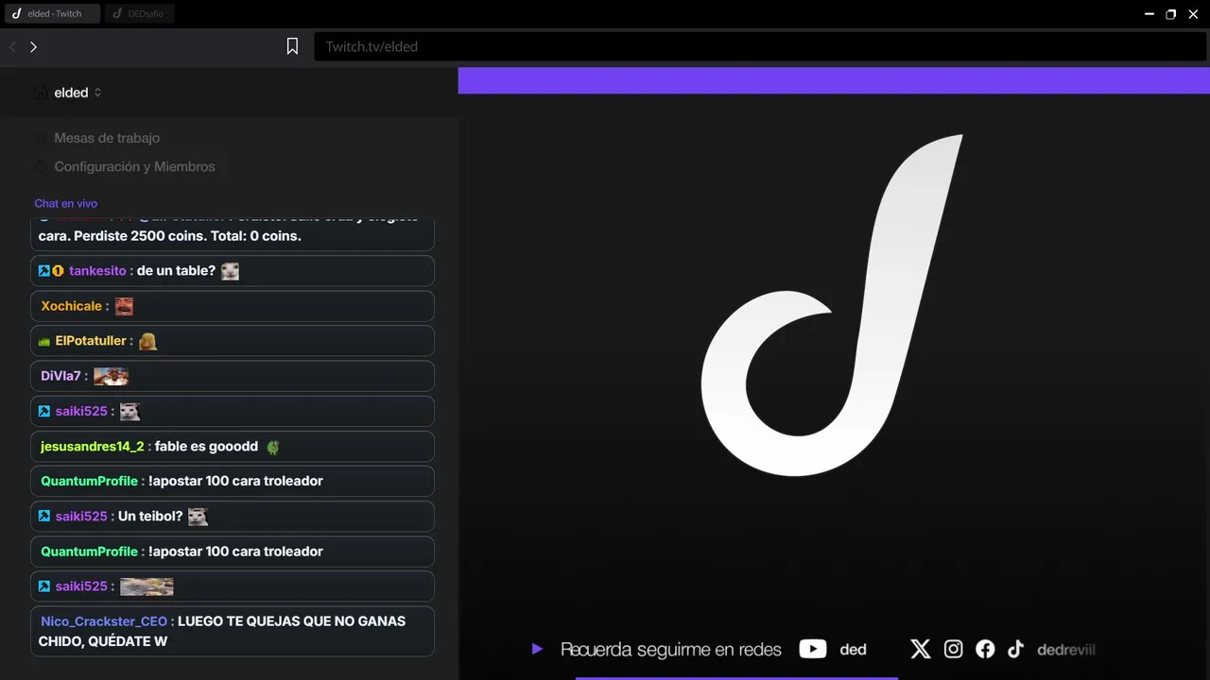This screenshot has width=1210, height=680.
Task: Click the message text Un teibol?
Action: click(150, 517)
